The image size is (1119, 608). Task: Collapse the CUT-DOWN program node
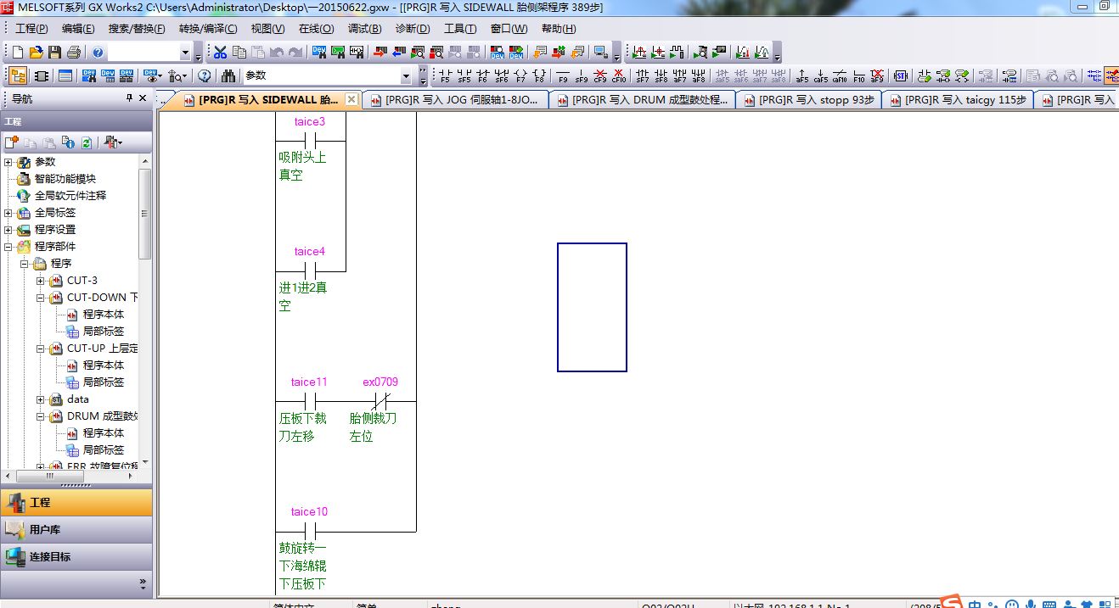point(41,298)
